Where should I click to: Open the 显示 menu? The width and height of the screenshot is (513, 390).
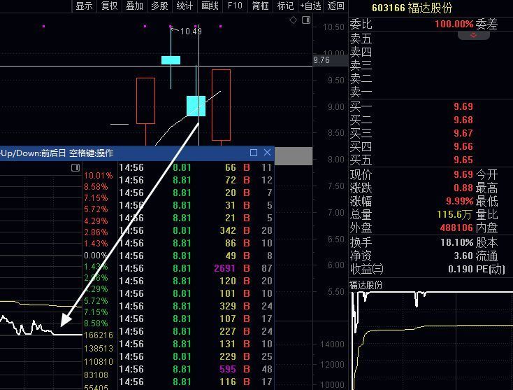[84, 6]
